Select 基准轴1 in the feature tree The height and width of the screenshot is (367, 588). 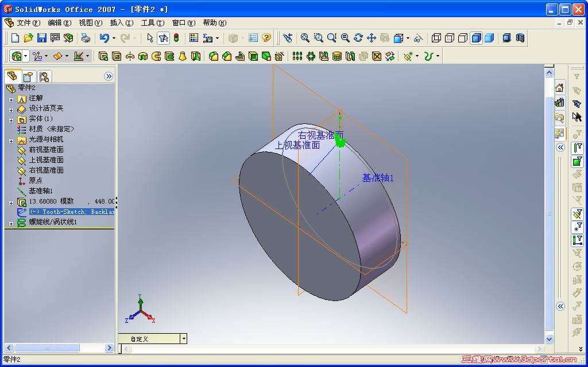(41, 190)
